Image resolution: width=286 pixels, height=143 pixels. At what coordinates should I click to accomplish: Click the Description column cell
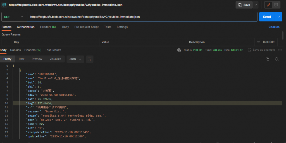click(221, 42)
